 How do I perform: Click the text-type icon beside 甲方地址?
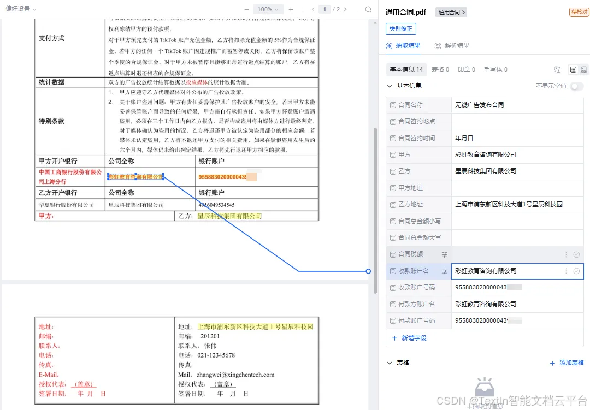(393, 188)
